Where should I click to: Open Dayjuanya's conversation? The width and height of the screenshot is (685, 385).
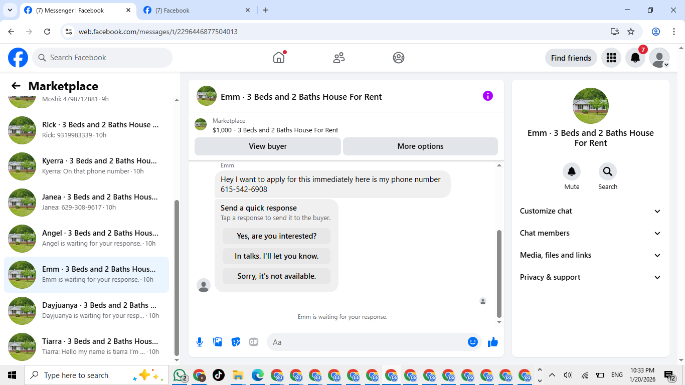(x=86, y=311)
